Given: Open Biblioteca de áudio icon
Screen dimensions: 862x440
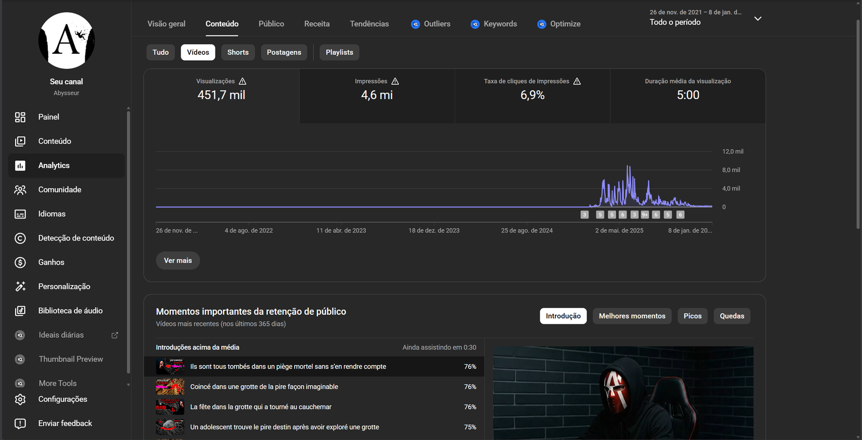Looking at the screenshot, I should coord(20,311).
